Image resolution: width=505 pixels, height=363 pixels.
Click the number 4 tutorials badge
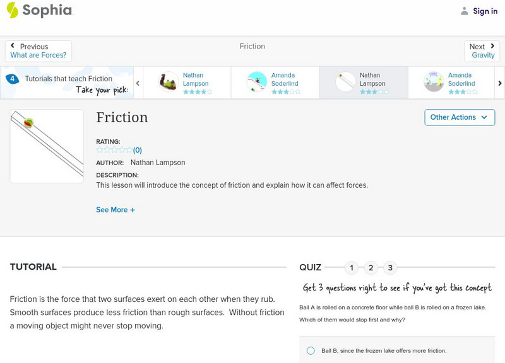pos(12,79)
